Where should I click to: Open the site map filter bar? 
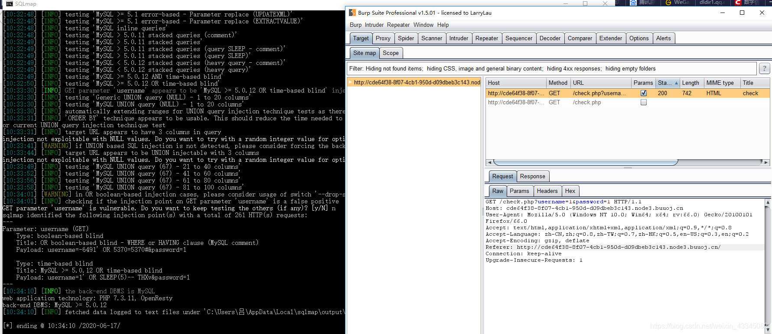(x=552, y=68)
